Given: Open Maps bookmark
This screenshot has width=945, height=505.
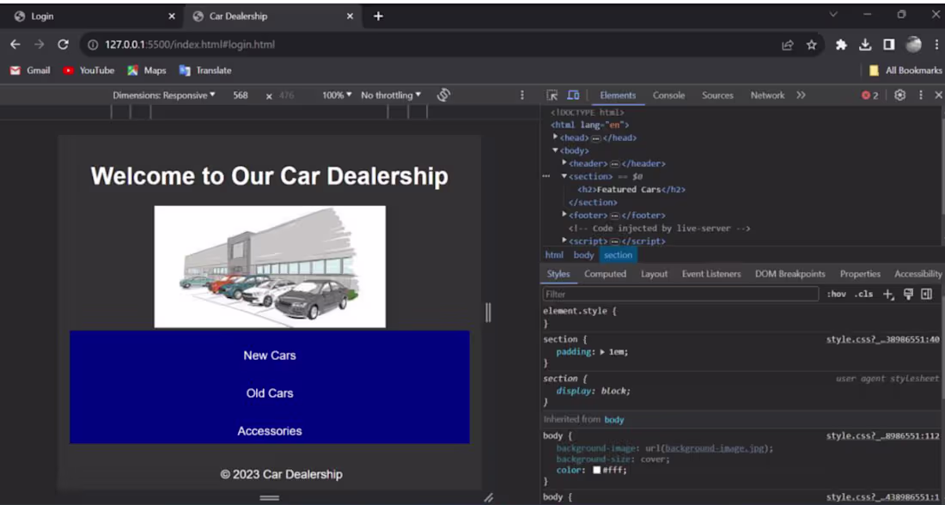Looking at the screenshot, I should pyautogui.click(x=146, y=70).
